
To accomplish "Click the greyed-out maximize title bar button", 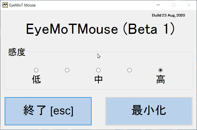I will [173, 5].
